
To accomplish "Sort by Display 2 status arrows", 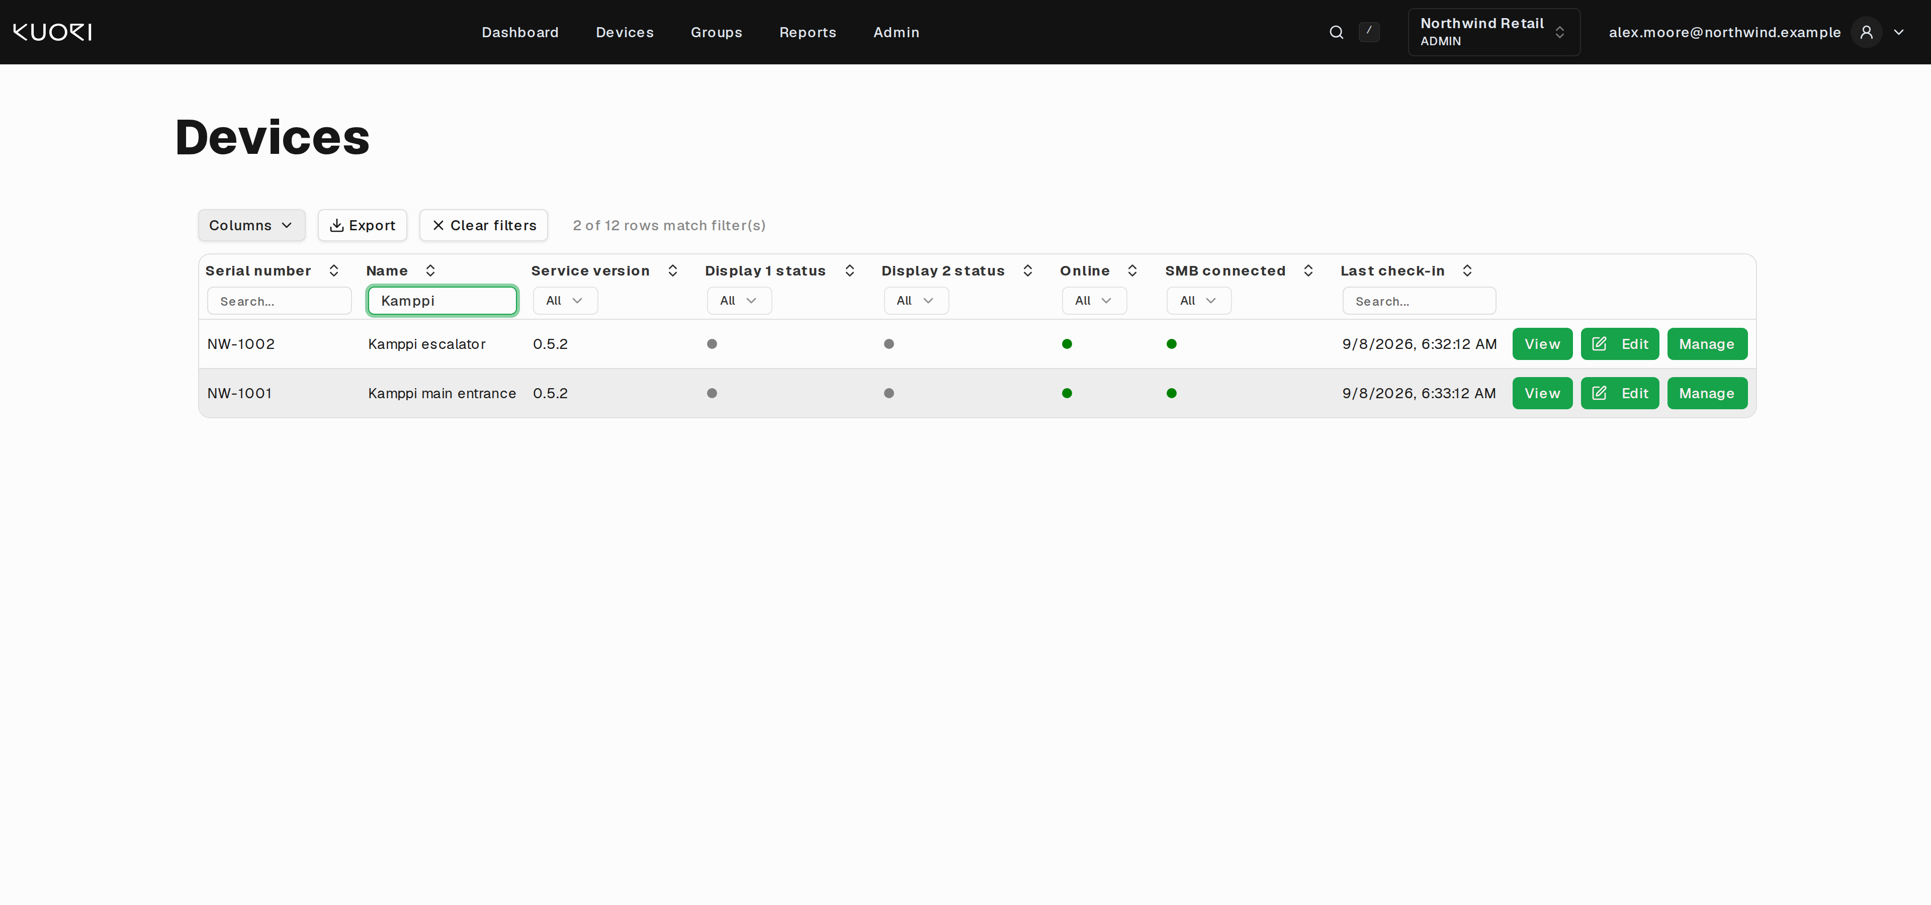I will (1028, 270).
